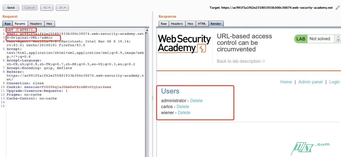
Task: Select the Response Render tab
Action: pos(216,24)
